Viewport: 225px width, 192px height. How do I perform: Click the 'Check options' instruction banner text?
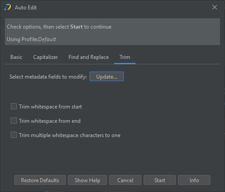pos(59,27)
